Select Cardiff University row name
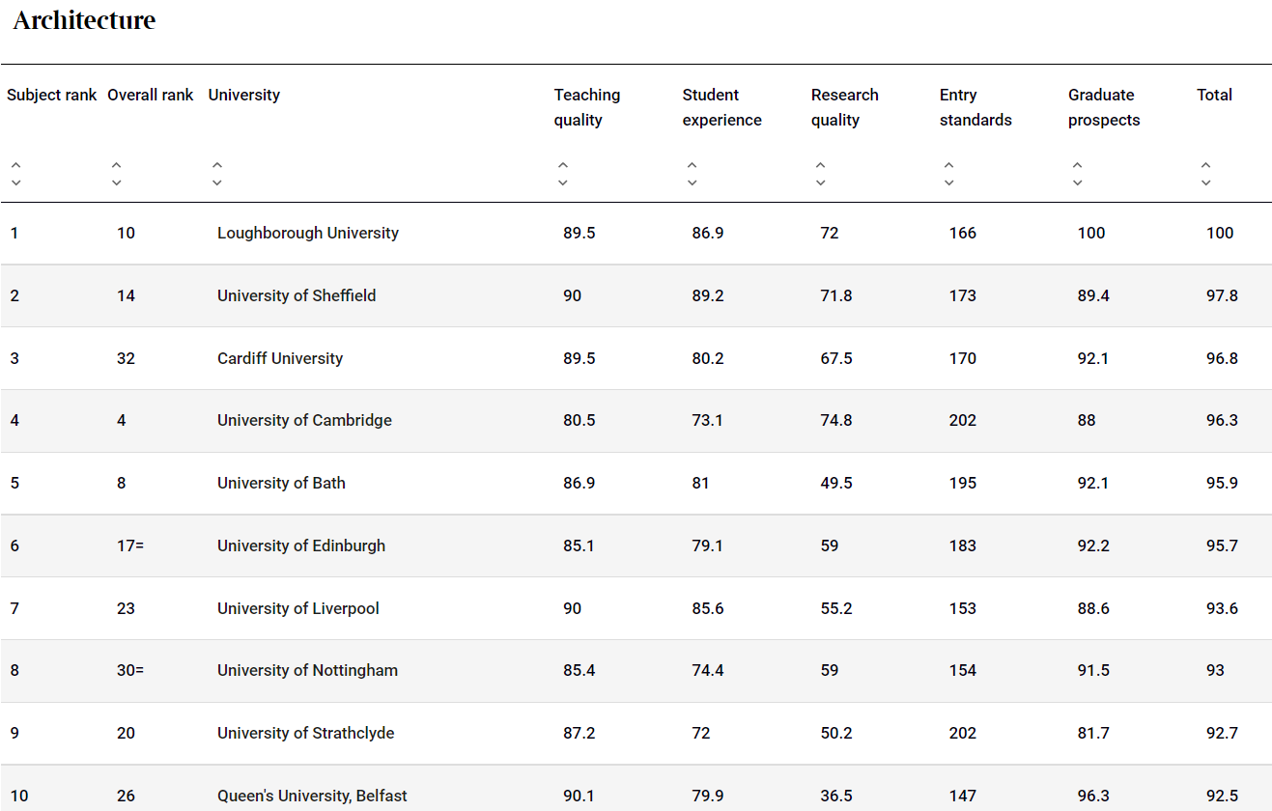1272x811 pixels. tap(280, 358)
